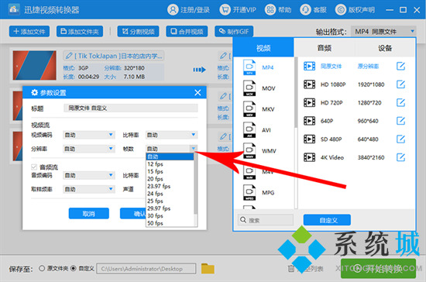Click the 取消 button in the dialog
The image size is (426, 282).
tap(88, 214)
